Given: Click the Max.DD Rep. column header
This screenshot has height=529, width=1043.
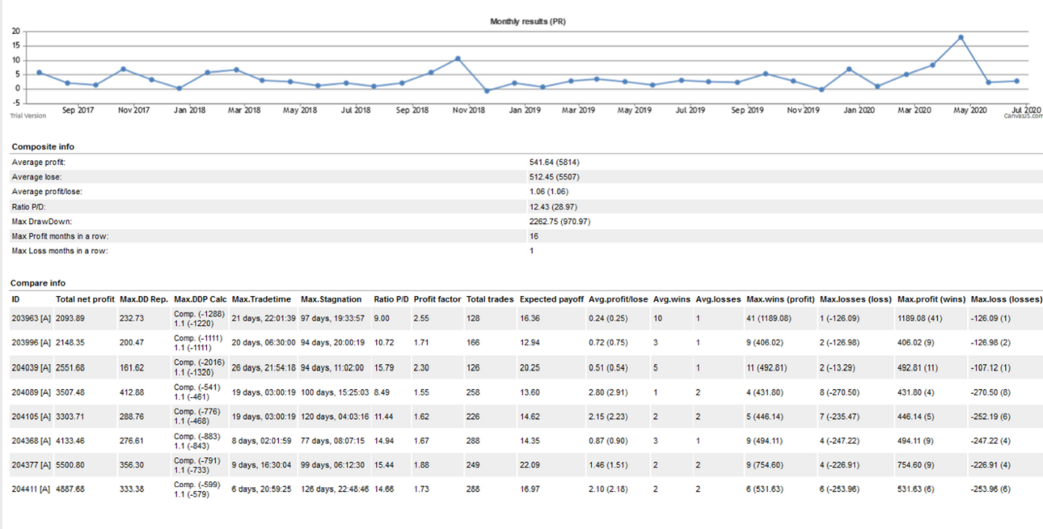Looking at the screenshot, I should pos(143,299).
